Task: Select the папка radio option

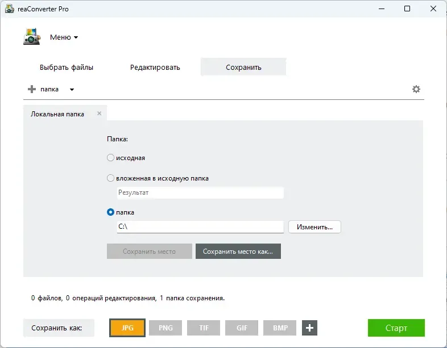Action: coord(110,212)
